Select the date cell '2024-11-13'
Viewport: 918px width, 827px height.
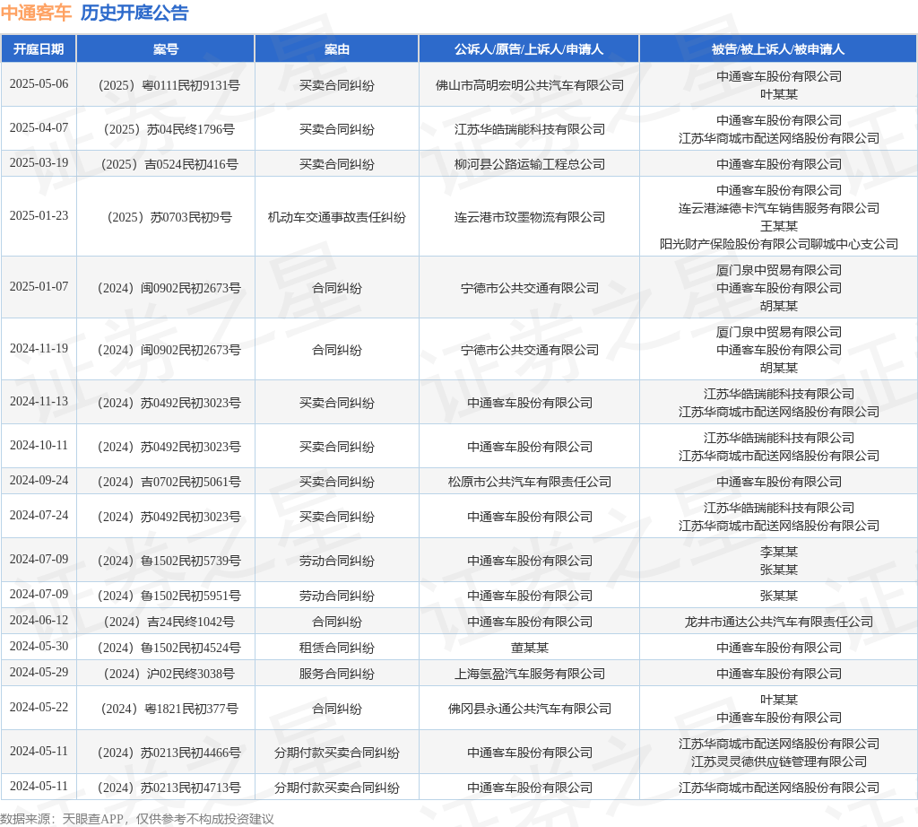pyautogui.click(x=39, y=401)
